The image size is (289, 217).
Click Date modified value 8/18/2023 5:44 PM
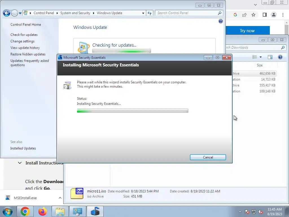tap(145, 191)
